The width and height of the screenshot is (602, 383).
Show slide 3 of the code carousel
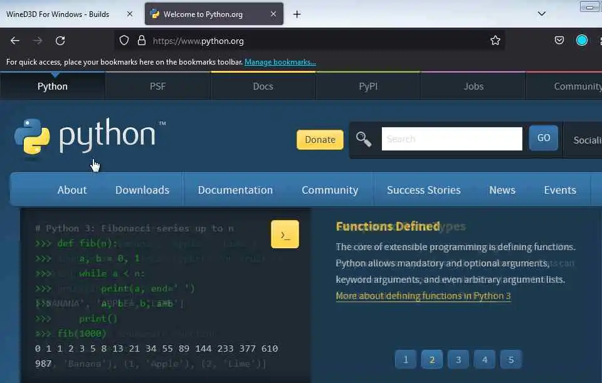[458, 360]
